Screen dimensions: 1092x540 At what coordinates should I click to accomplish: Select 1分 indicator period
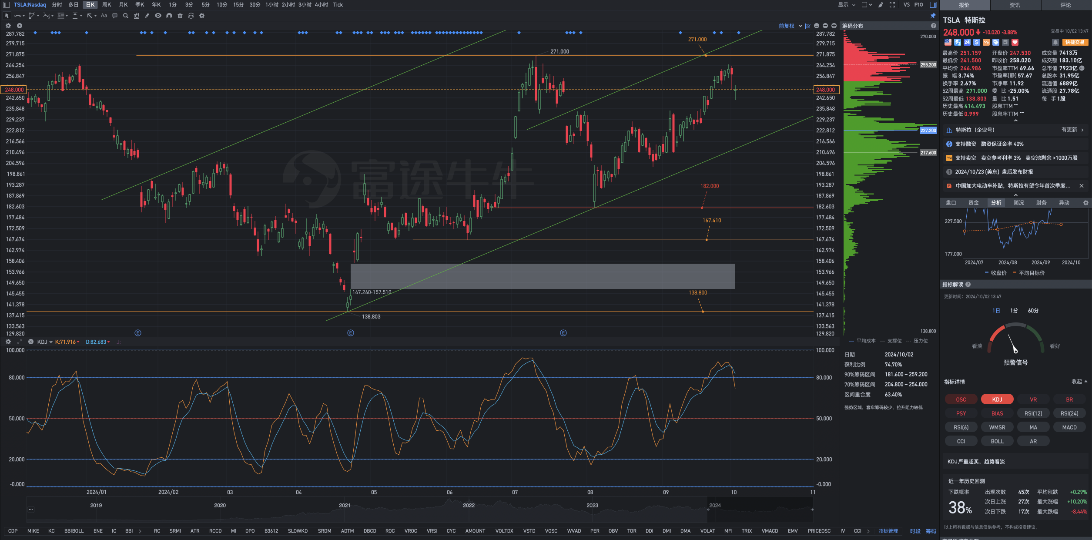pyautogui.click(x=1014, y=311)
